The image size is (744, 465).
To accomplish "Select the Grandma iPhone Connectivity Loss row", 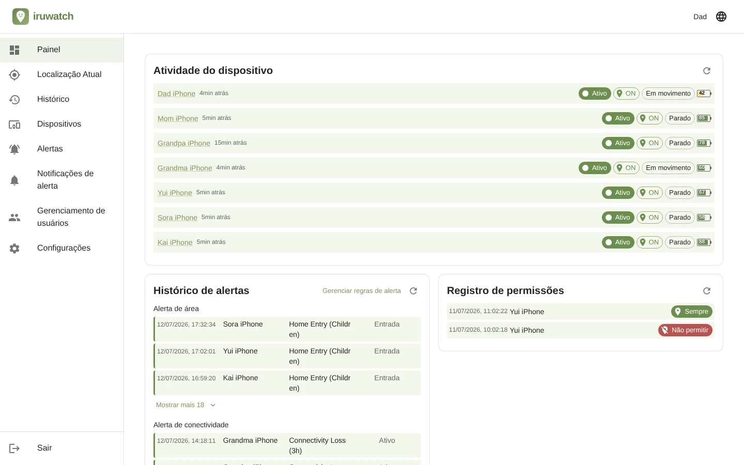I will point(287,445).
